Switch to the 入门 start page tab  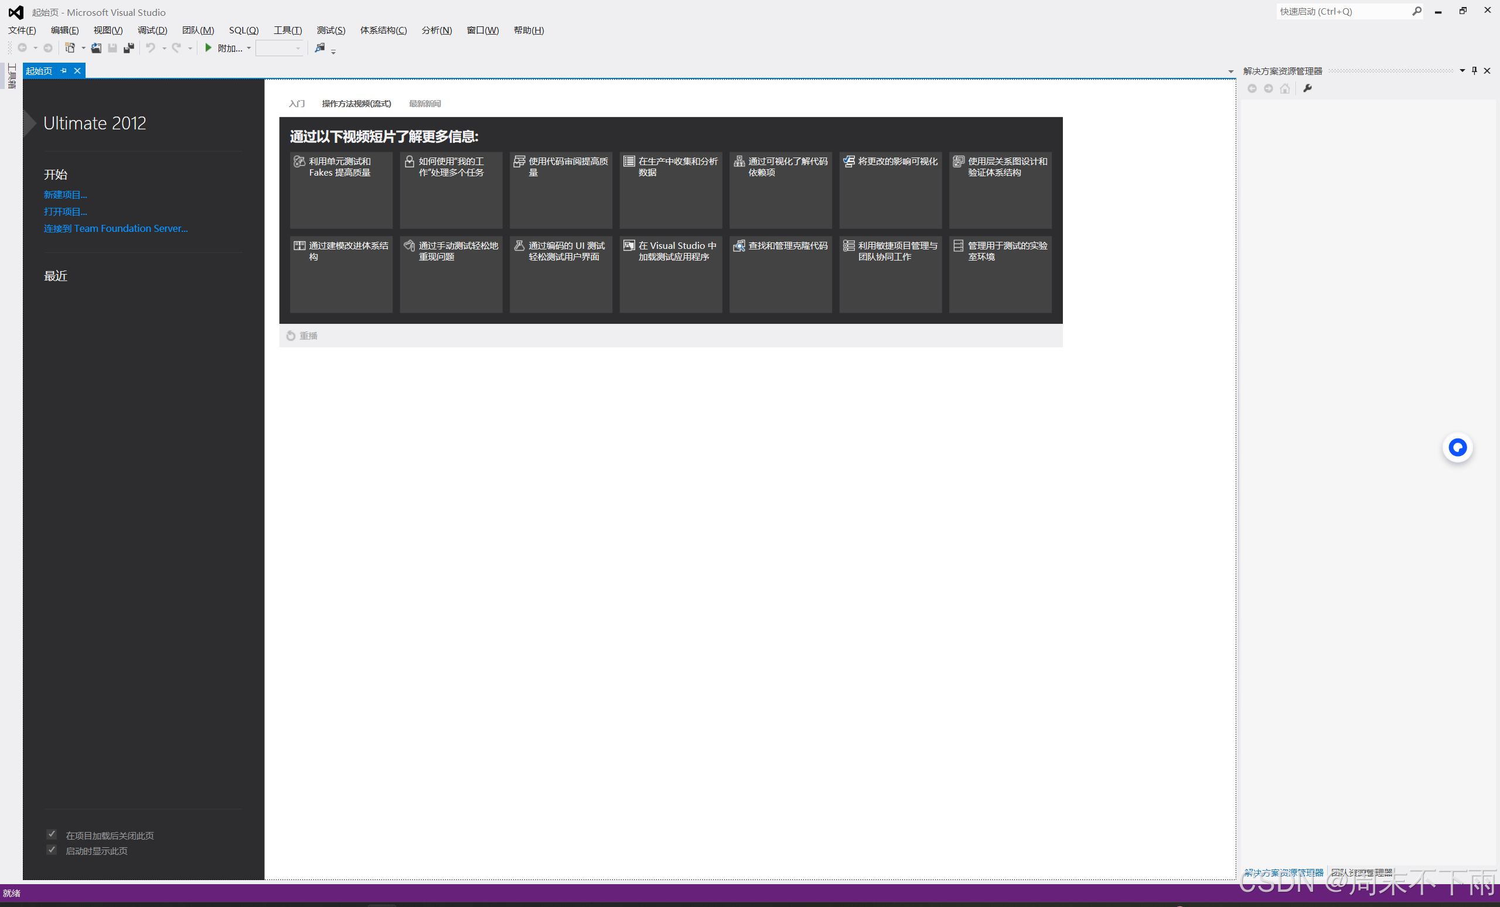(x=297, y=104)
